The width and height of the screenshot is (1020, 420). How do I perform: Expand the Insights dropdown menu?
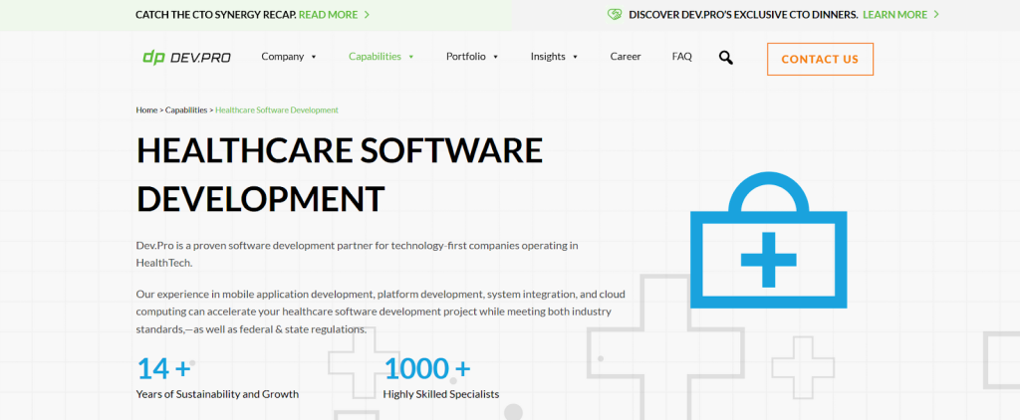575,57
